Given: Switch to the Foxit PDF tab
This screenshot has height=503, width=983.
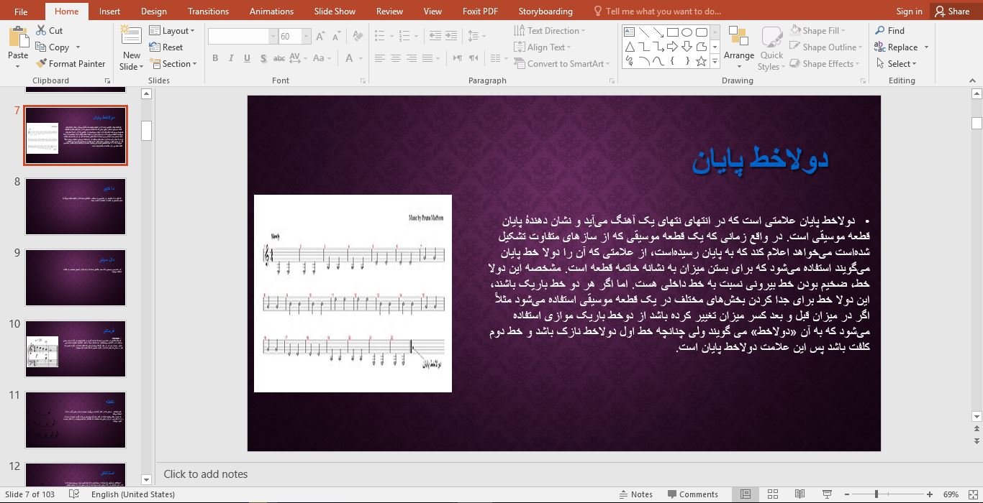Looking at the screenshot, I should pyautogui.click(x=480, y=11).
